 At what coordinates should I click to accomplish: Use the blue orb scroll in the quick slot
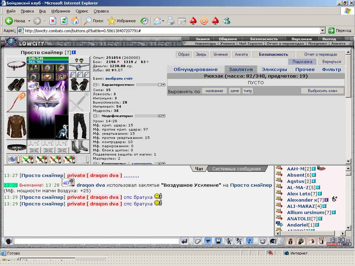(x=13, y=159)
